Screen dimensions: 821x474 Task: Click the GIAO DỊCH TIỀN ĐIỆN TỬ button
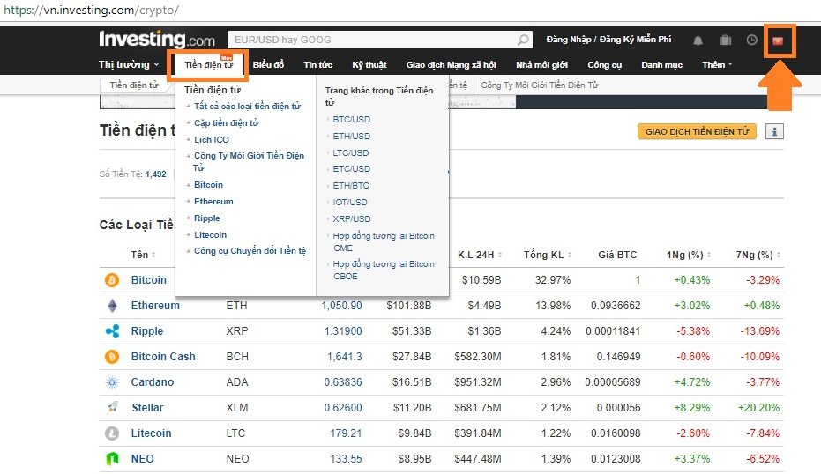point(697,132)
